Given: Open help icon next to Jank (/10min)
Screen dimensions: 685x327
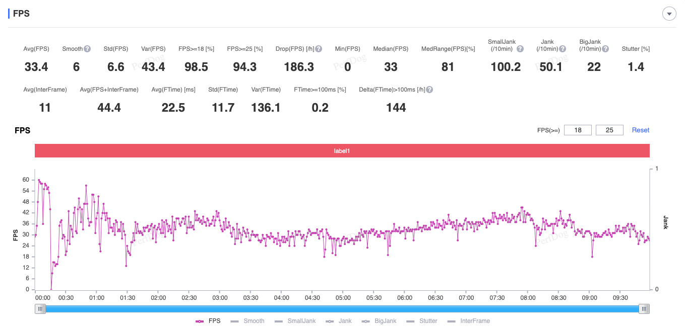Looking at the screenshot, I should pos(563,49).
